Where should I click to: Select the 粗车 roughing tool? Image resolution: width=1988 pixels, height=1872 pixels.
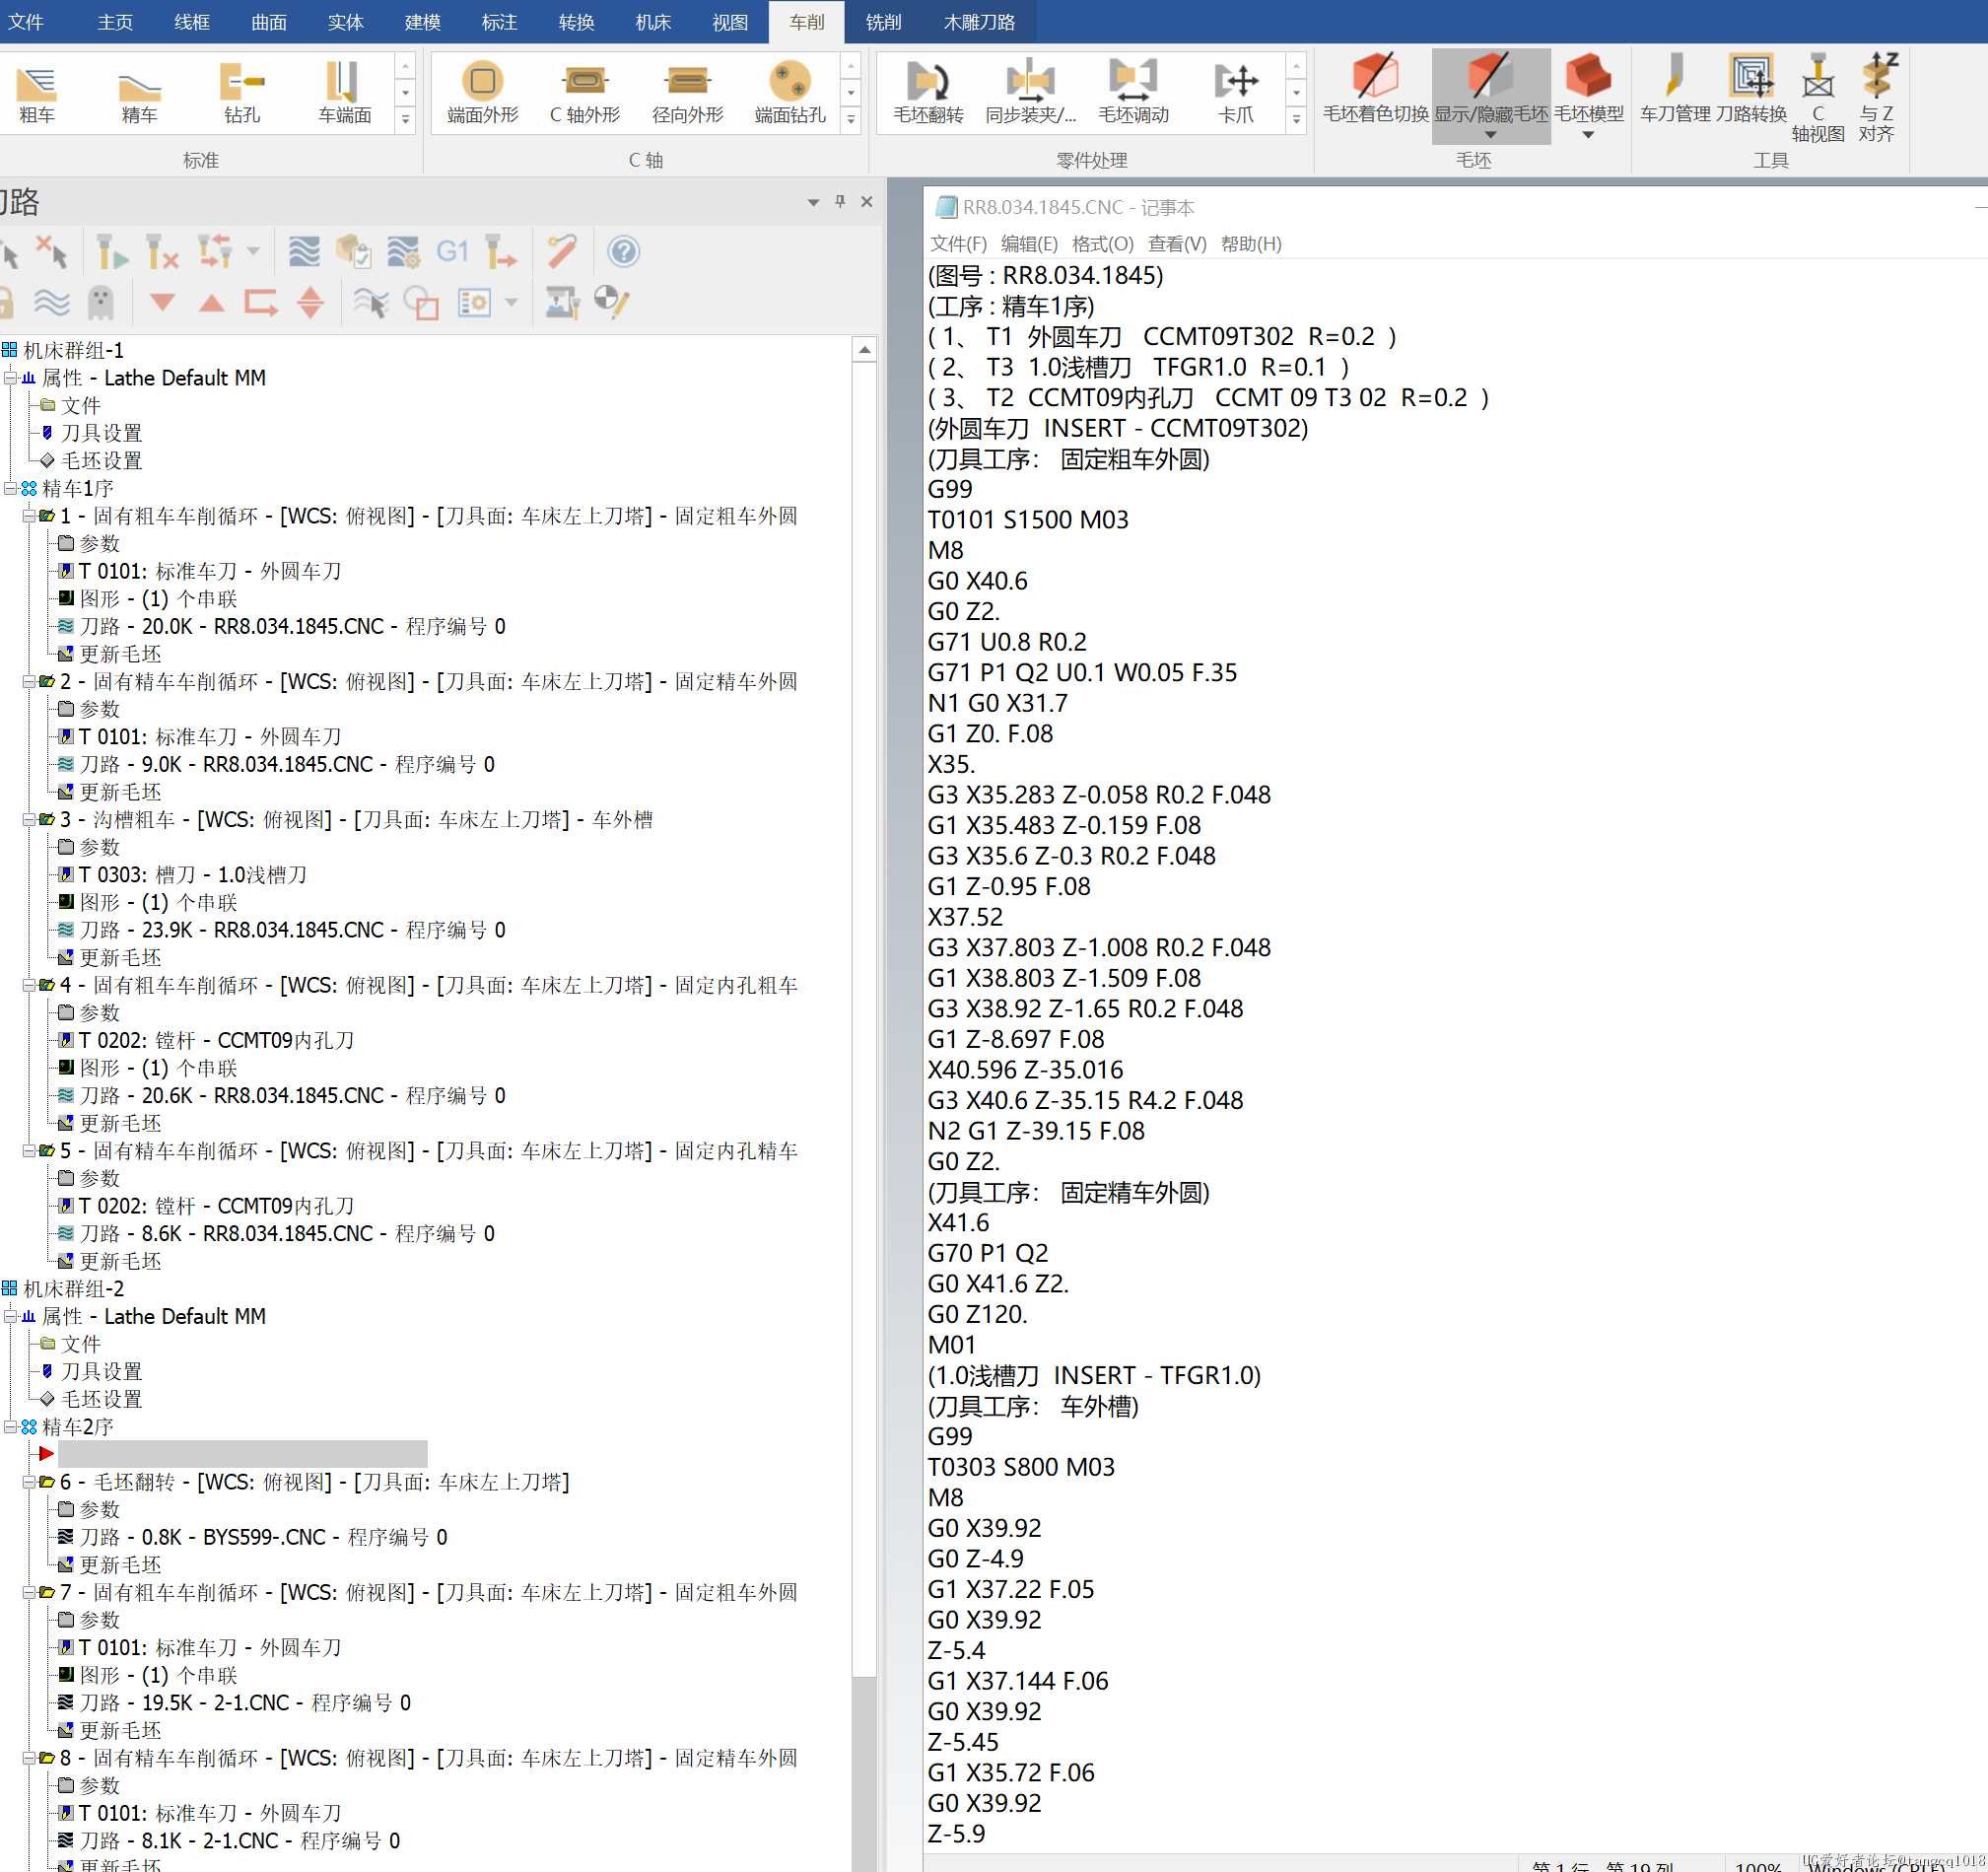tap(37, 93)
